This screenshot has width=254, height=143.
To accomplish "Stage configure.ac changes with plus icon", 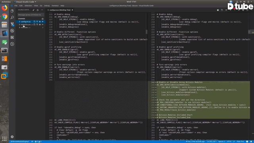I will [40, 21].
